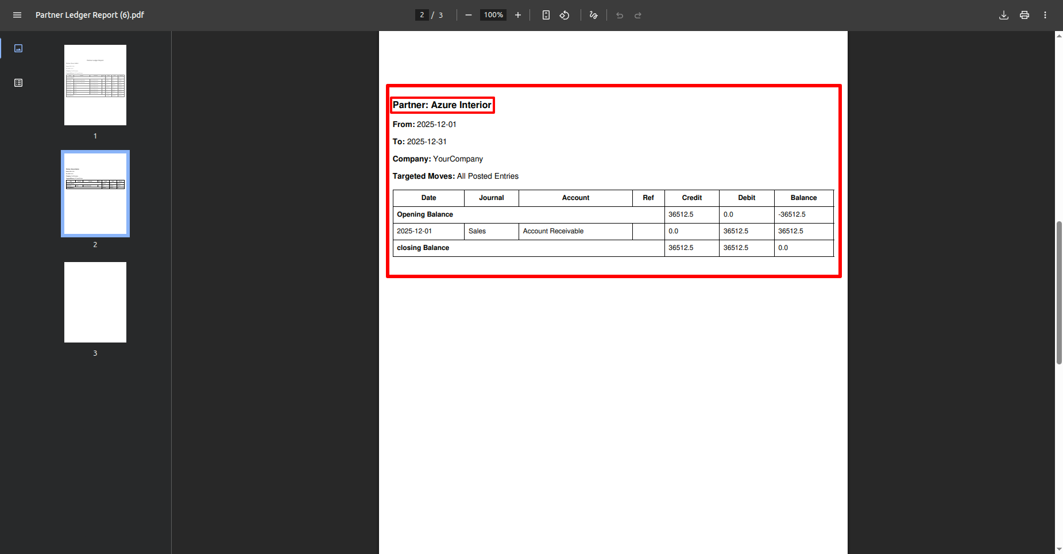This screenshot has width=1063, height=554.
Task: Open the three-dot more actions menu
Action: pyautogui.click(x=1045, y=15)
